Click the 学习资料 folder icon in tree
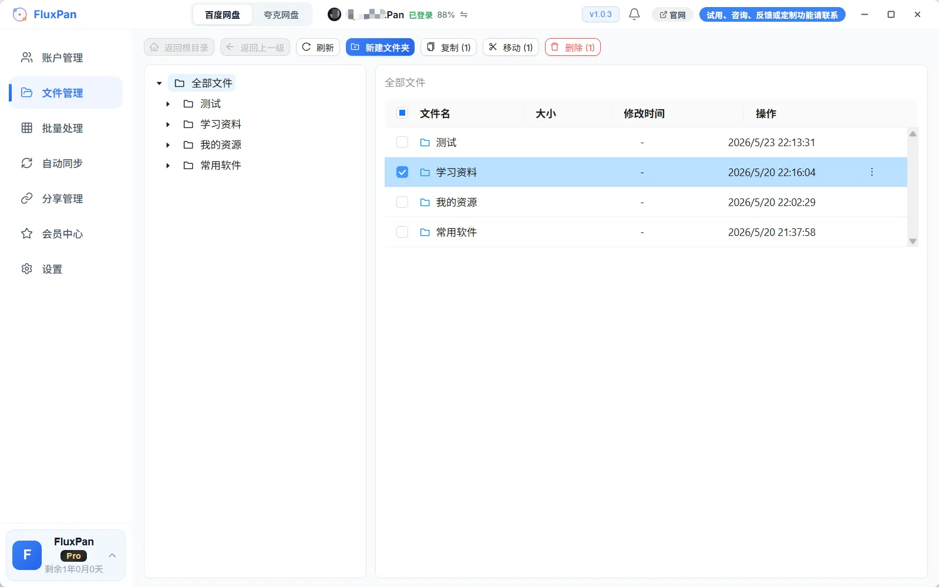Image resolution: width=939 pixels, height=587 pixels. (189, 124)
